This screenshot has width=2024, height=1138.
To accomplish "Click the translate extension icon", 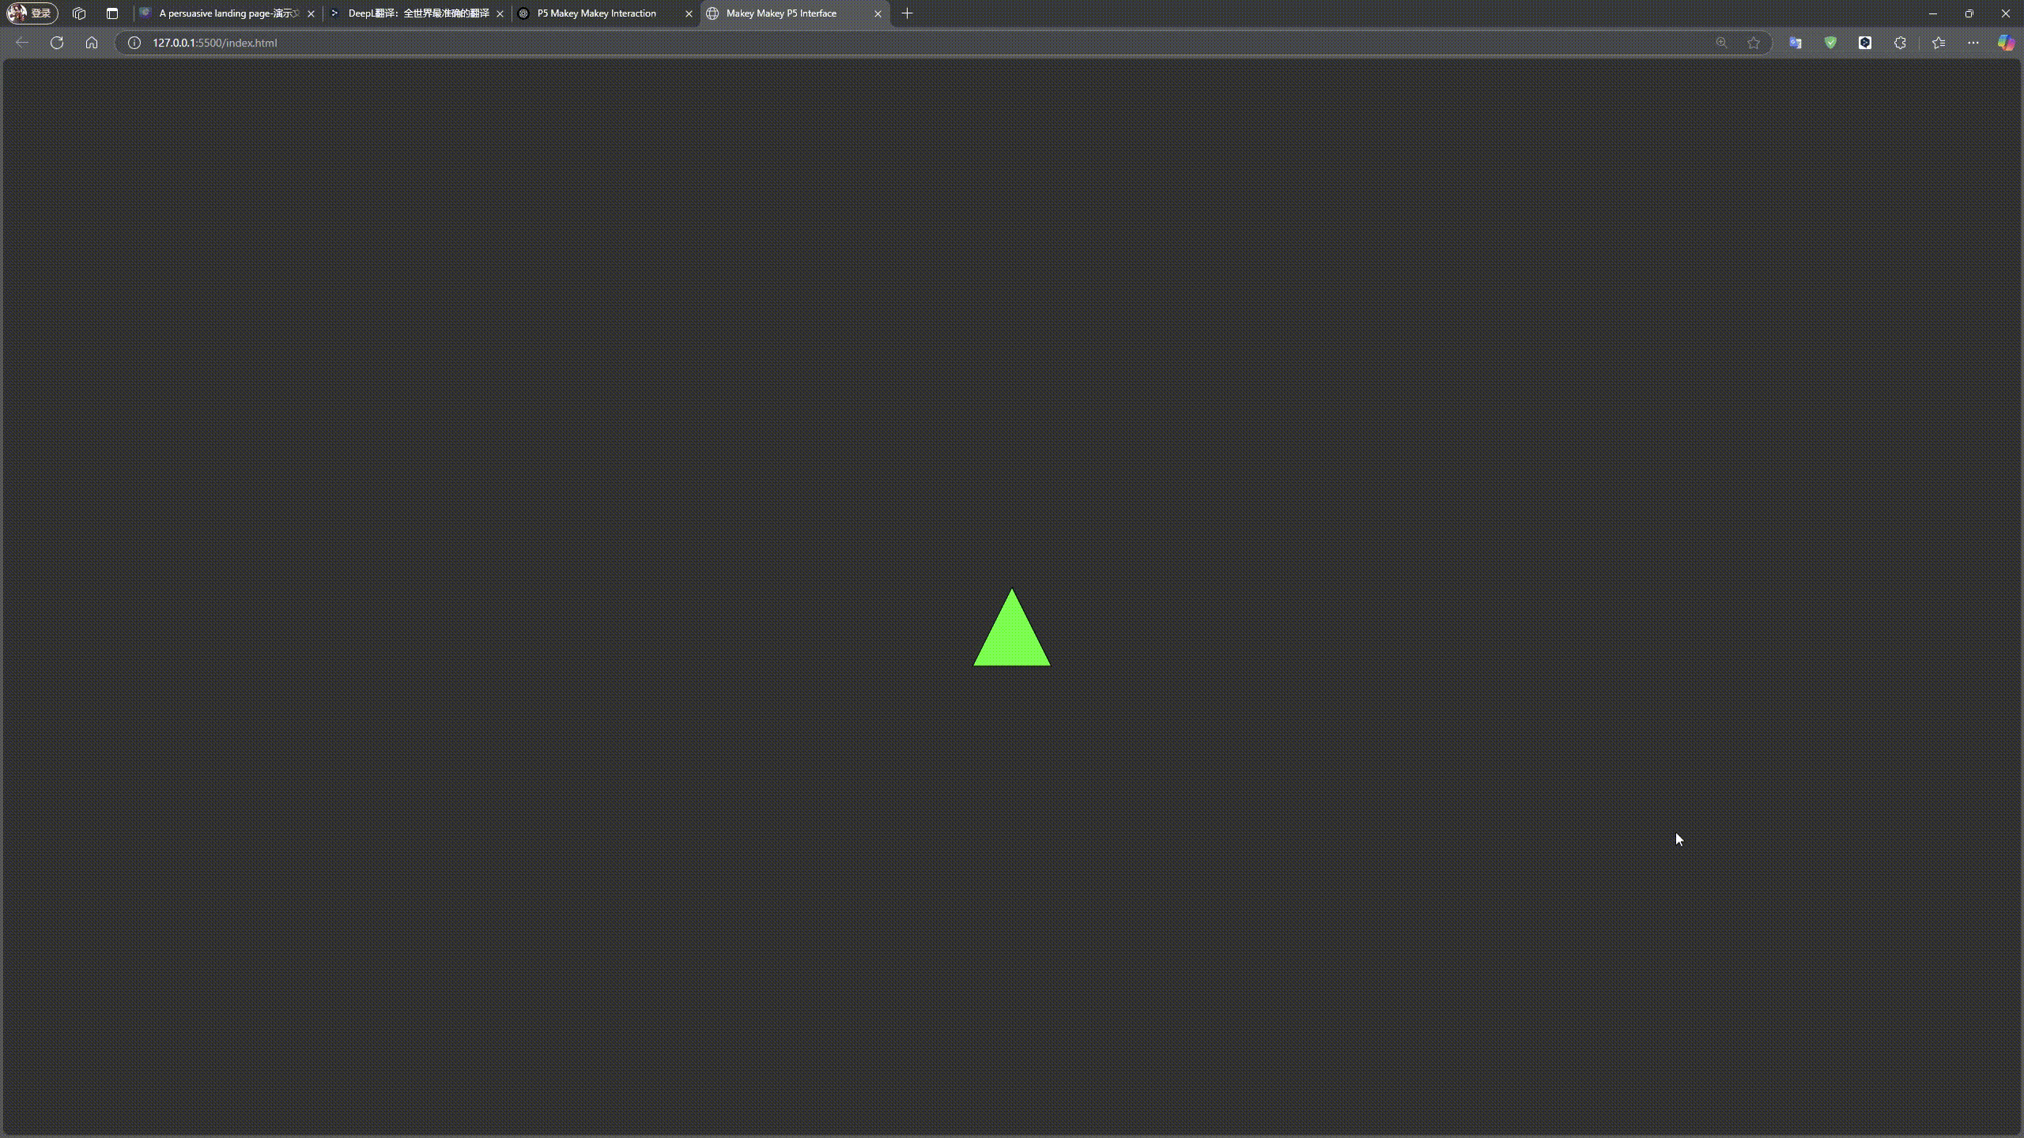I will (x=1795, y=43).
